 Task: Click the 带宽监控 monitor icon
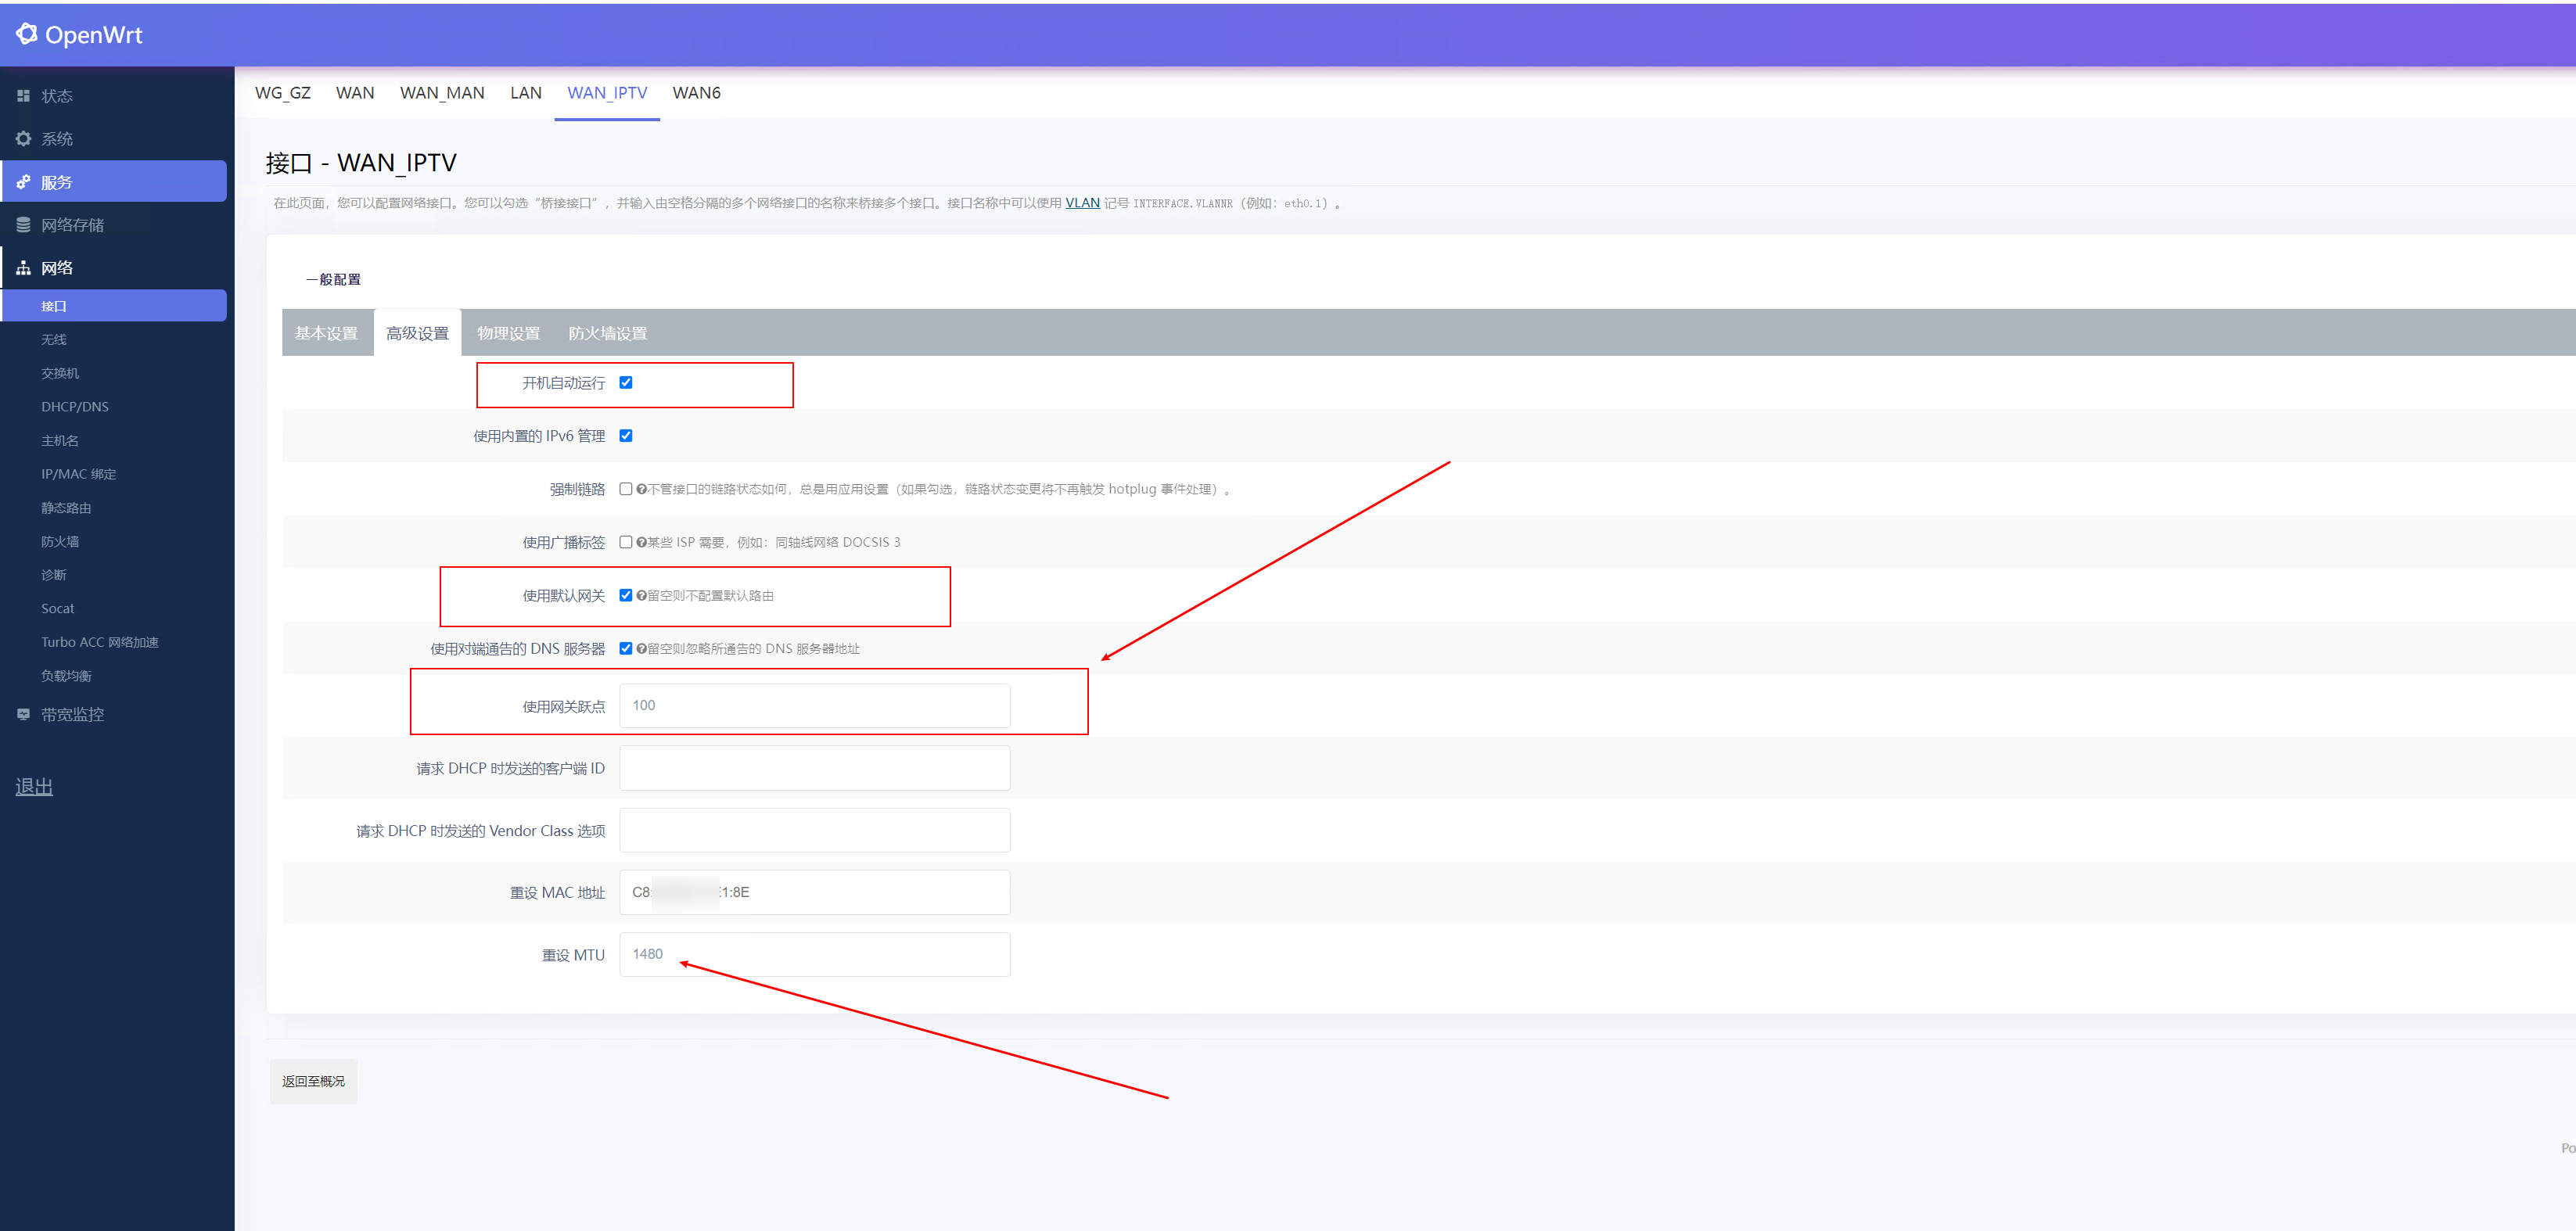(23, 714)
